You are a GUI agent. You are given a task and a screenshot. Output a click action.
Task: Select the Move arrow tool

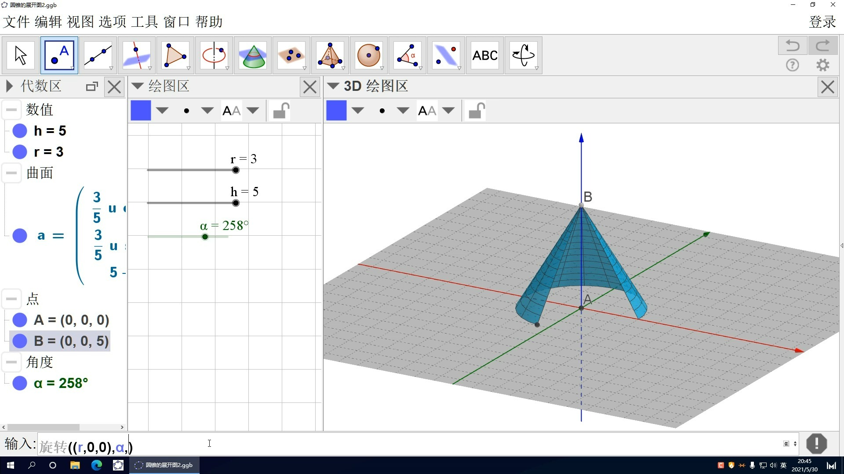(21, 55)
